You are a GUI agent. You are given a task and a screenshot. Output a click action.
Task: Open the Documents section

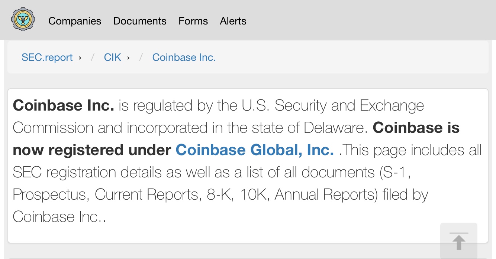[x=139, y=21]
